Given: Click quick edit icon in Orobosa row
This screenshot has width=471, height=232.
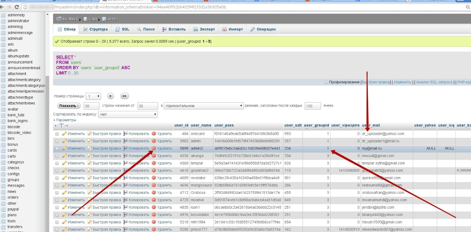Looking at the screenshot, I should pos(90,193).
